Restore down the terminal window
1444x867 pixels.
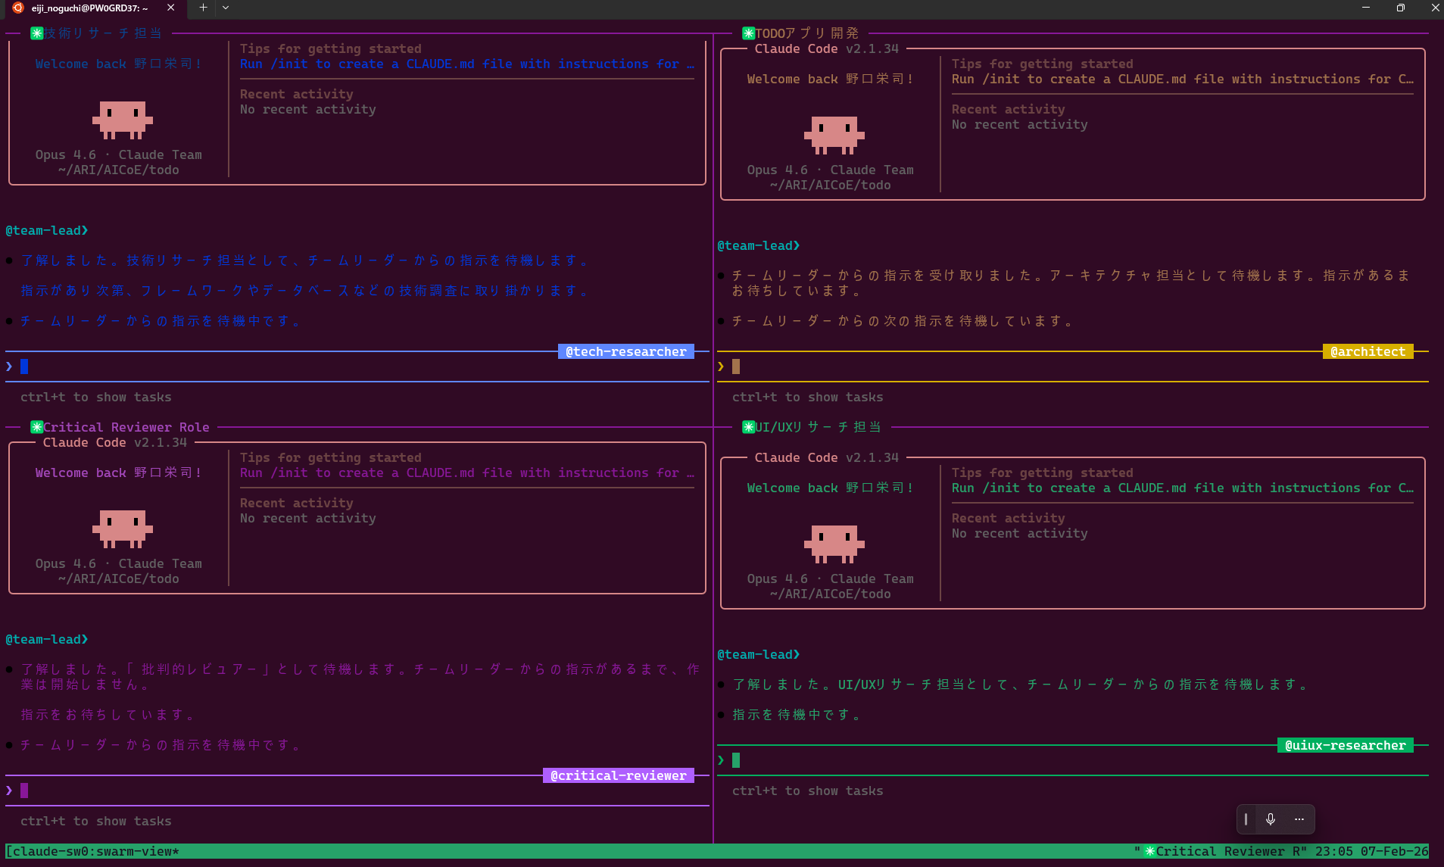pyautogui.click(x=1401, y=8)
